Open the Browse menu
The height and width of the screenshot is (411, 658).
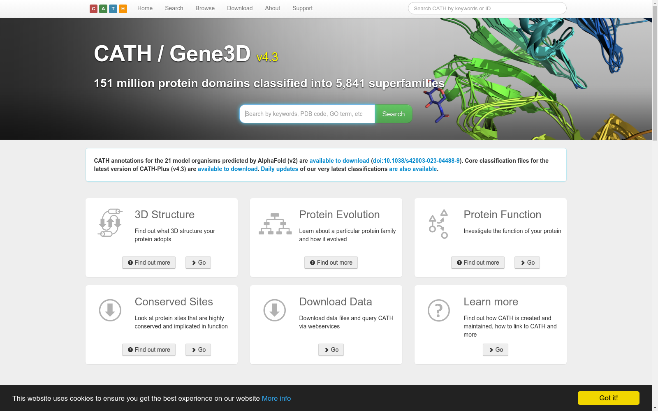(205, 8)
